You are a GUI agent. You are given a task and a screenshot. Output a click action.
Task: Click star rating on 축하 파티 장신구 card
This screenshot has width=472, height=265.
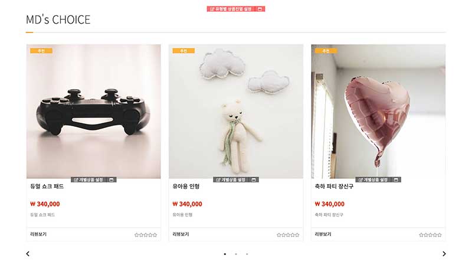431,235
